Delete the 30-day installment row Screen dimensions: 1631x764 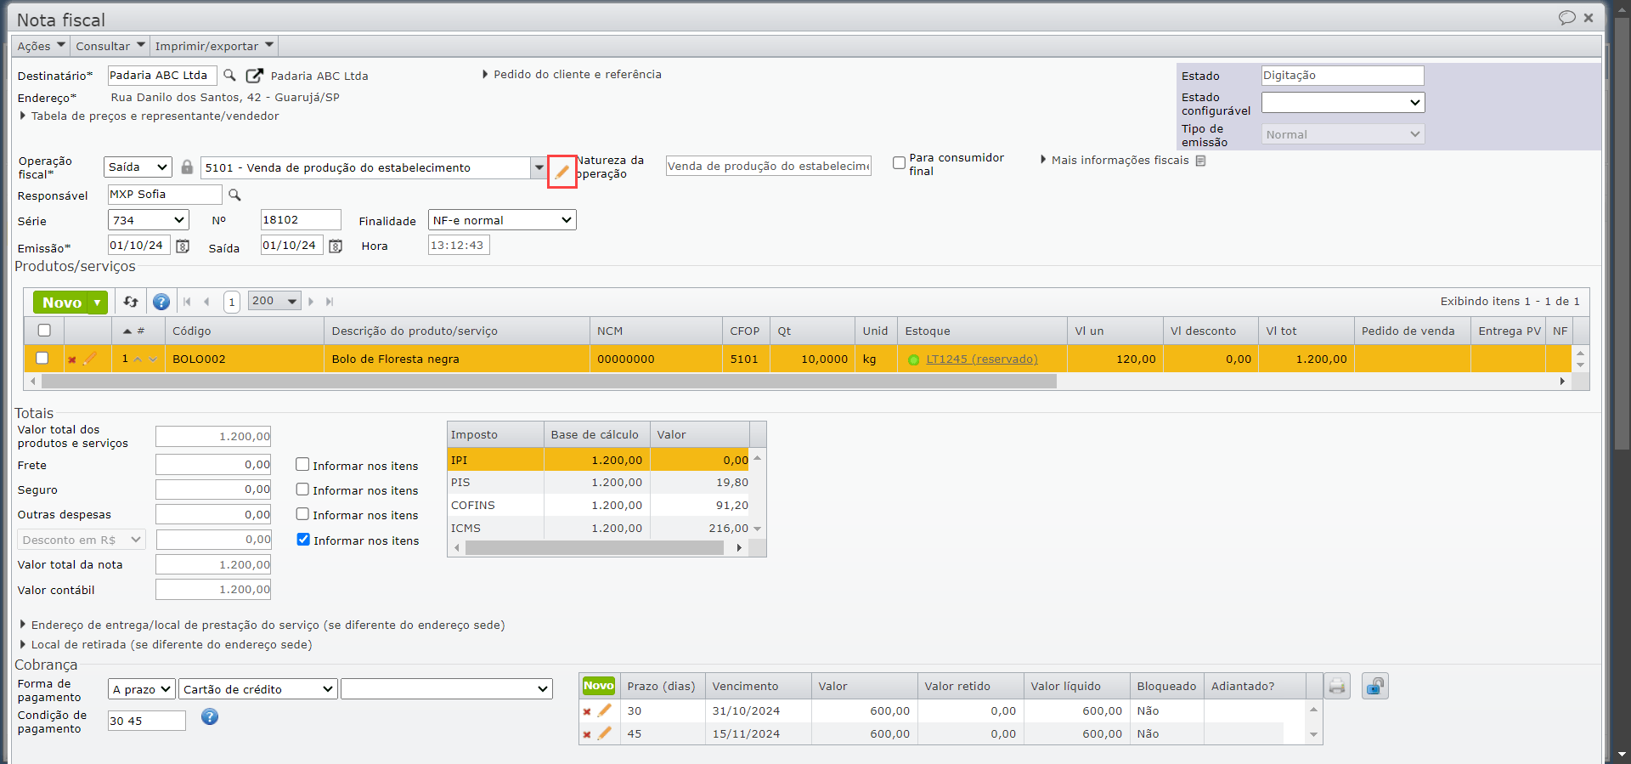pyautogui.click(x=587, y=711)
